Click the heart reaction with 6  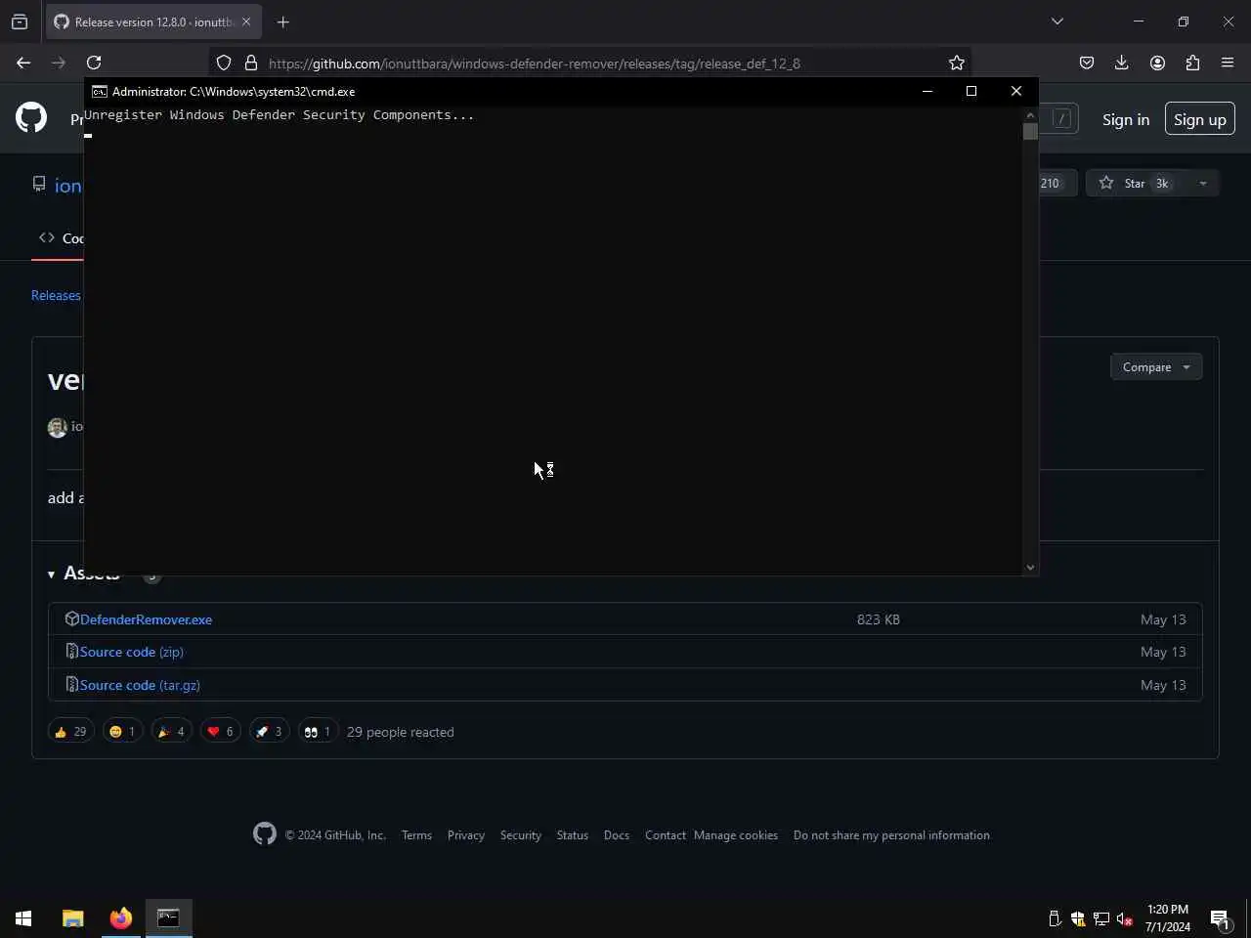[220, 731]
